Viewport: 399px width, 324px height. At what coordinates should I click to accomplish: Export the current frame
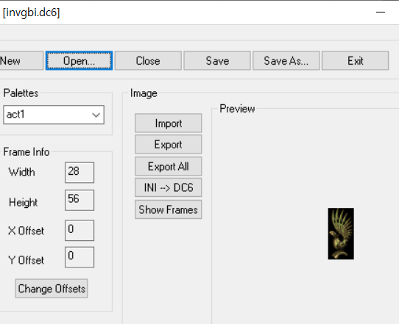coord(168,144)
